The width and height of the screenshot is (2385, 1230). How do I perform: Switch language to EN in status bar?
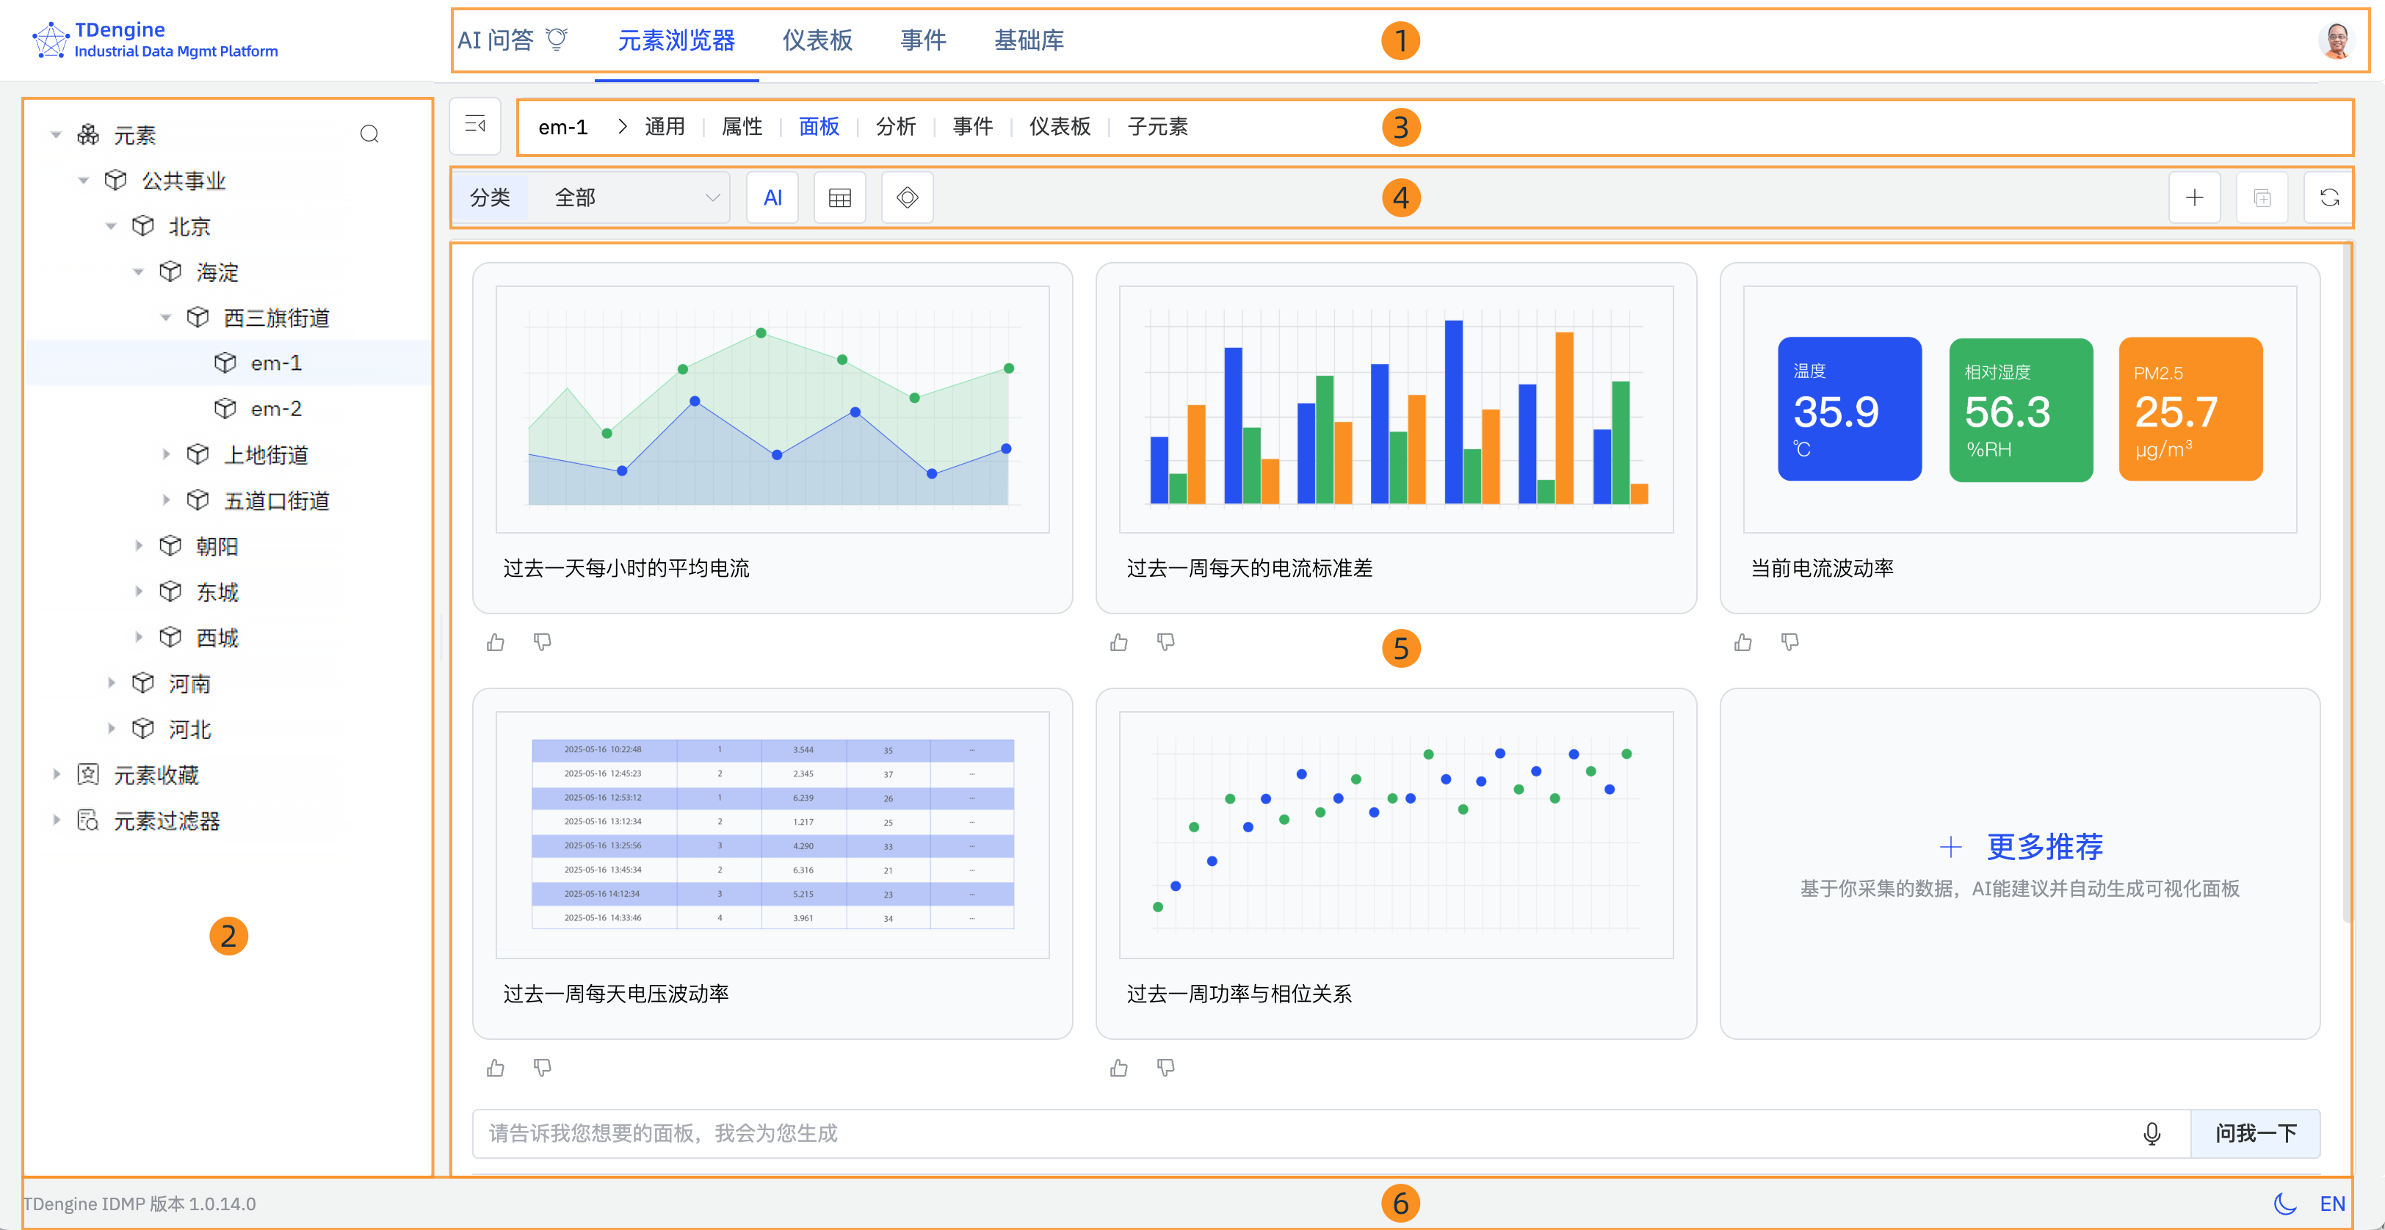(2334, 1203)
